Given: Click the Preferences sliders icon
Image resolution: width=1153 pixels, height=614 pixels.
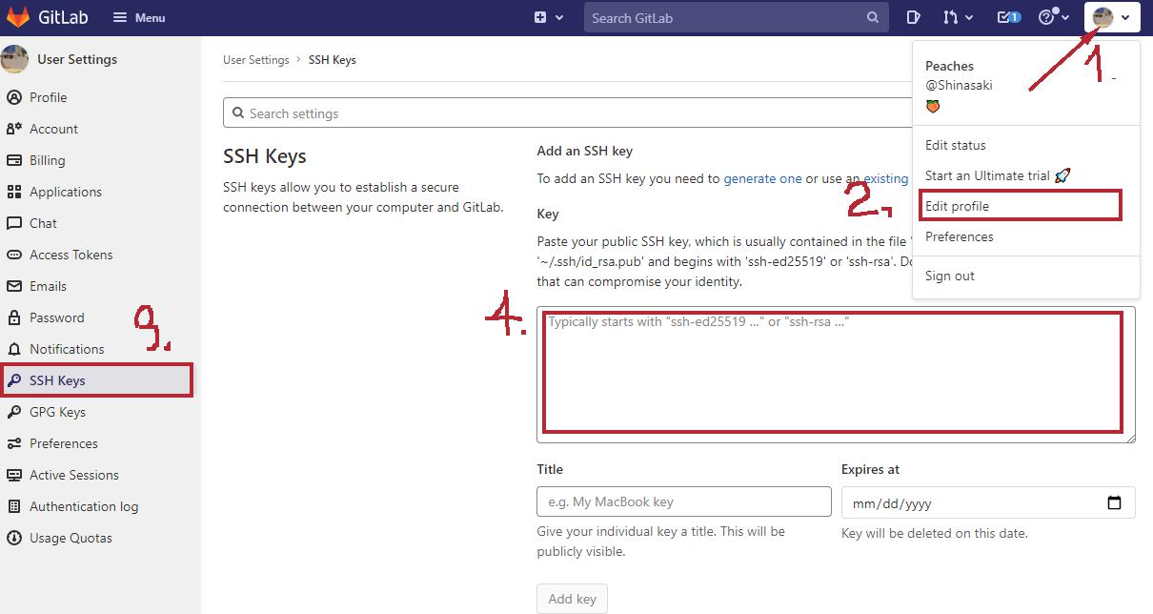Looking at the screenshot, I should (x=13, y=443).
